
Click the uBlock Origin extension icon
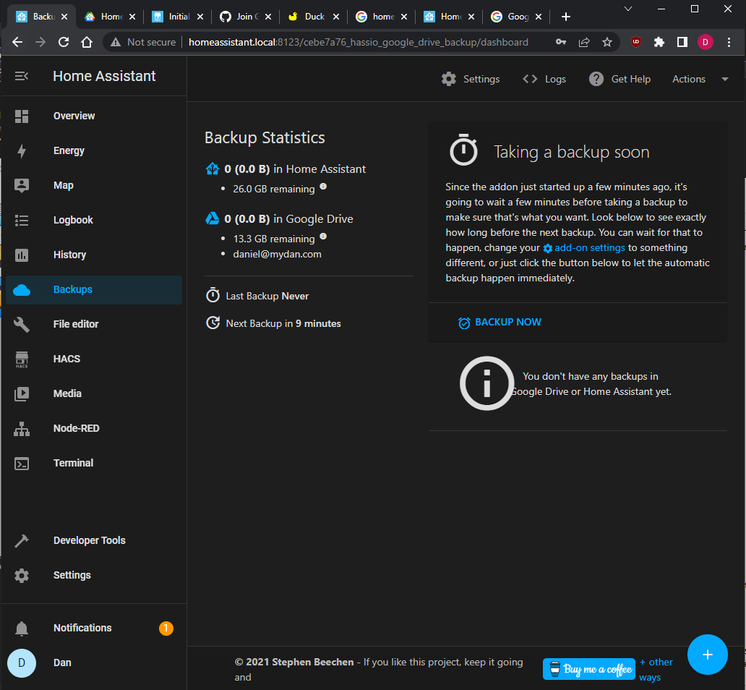[635, 42]
